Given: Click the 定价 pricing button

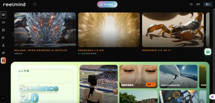Looking at the screenshot, I should pyautogui.click(x=198, y=4).
